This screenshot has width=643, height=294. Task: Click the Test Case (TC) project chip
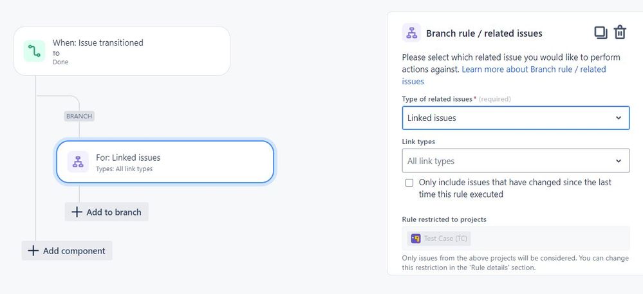pyautogui.click(x=439, y=238)
